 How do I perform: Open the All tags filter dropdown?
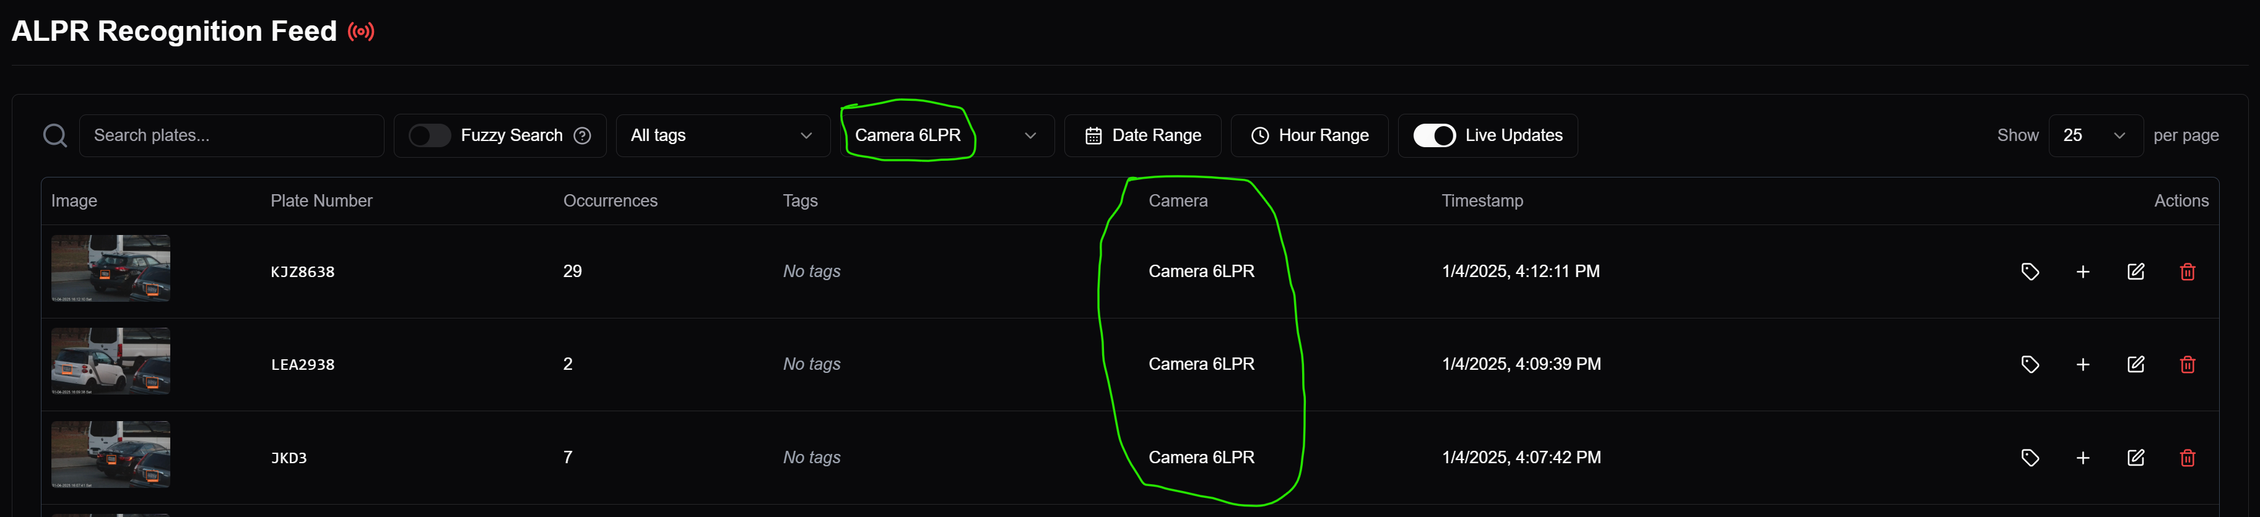point(722,136)
